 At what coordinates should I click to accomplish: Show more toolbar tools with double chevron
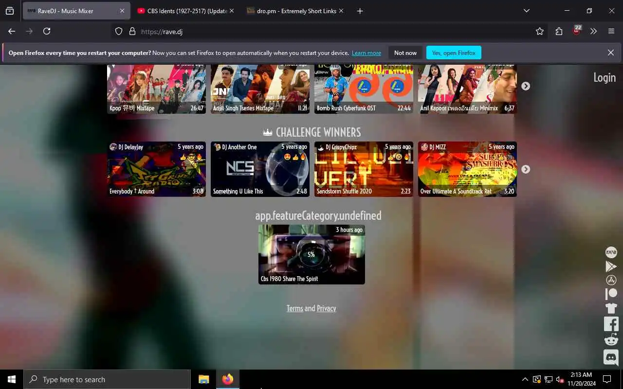click(x=593, y=31)
